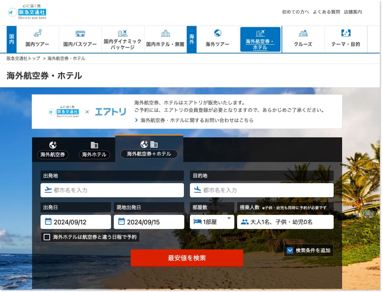382x292 pixels.
Task: Open the 搭乗人数 passenger selector
Action: click(285, 222)
